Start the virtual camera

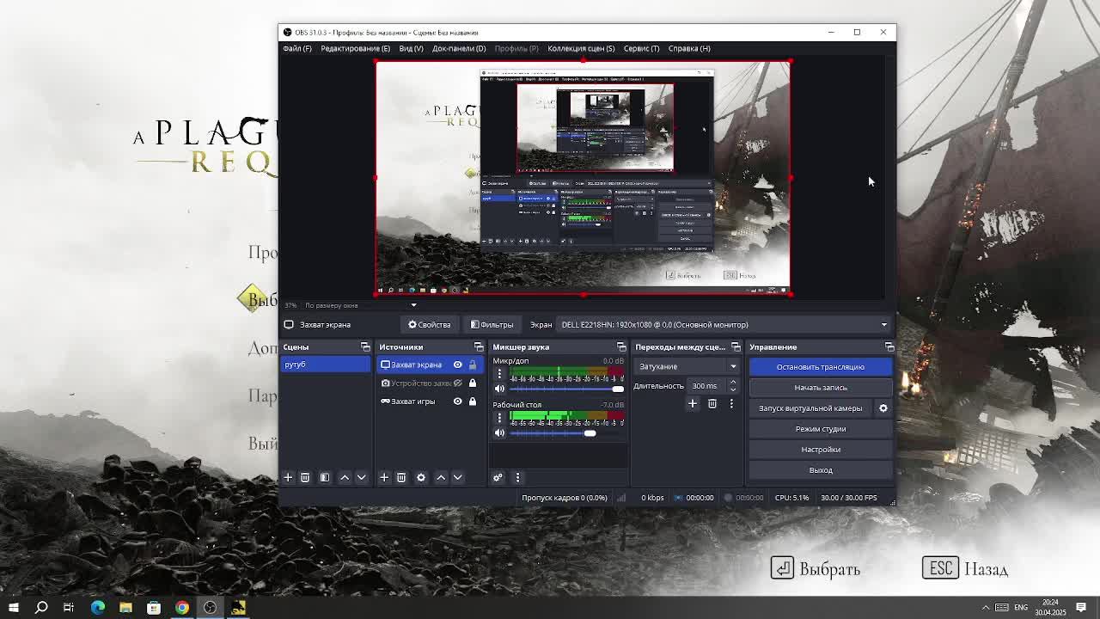(x=810, y=408)
